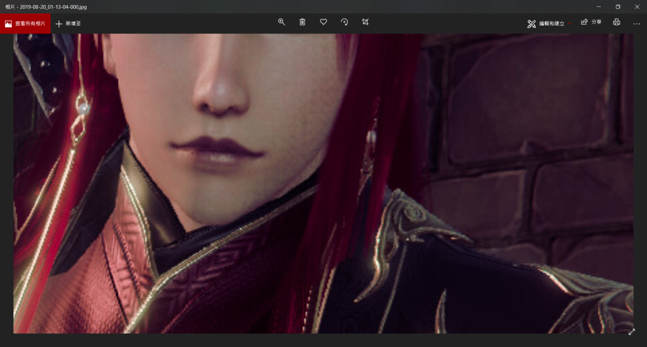This screenshot has width=647, height=347.
Task: Add photo to favorites with heart icon
Action: pos(323,22)
